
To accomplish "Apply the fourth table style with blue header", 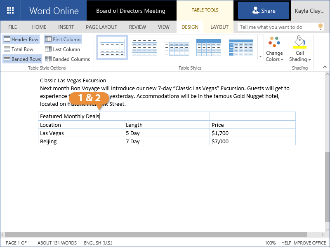I will coord(209,47).
